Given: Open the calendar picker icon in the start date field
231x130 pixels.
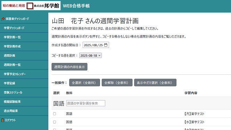Looking at the screenshot, I should pos(106,45).
